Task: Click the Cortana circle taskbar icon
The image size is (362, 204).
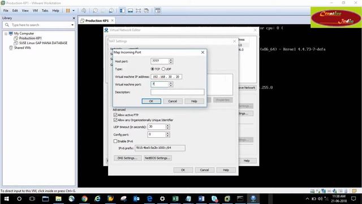Action: coord(19,199)
